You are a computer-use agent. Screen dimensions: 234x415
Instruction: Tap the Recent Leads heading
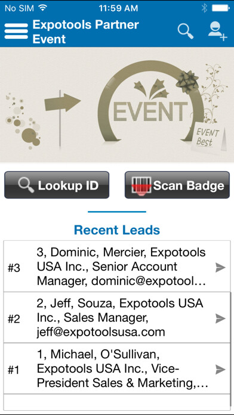(x=117, y=230)
